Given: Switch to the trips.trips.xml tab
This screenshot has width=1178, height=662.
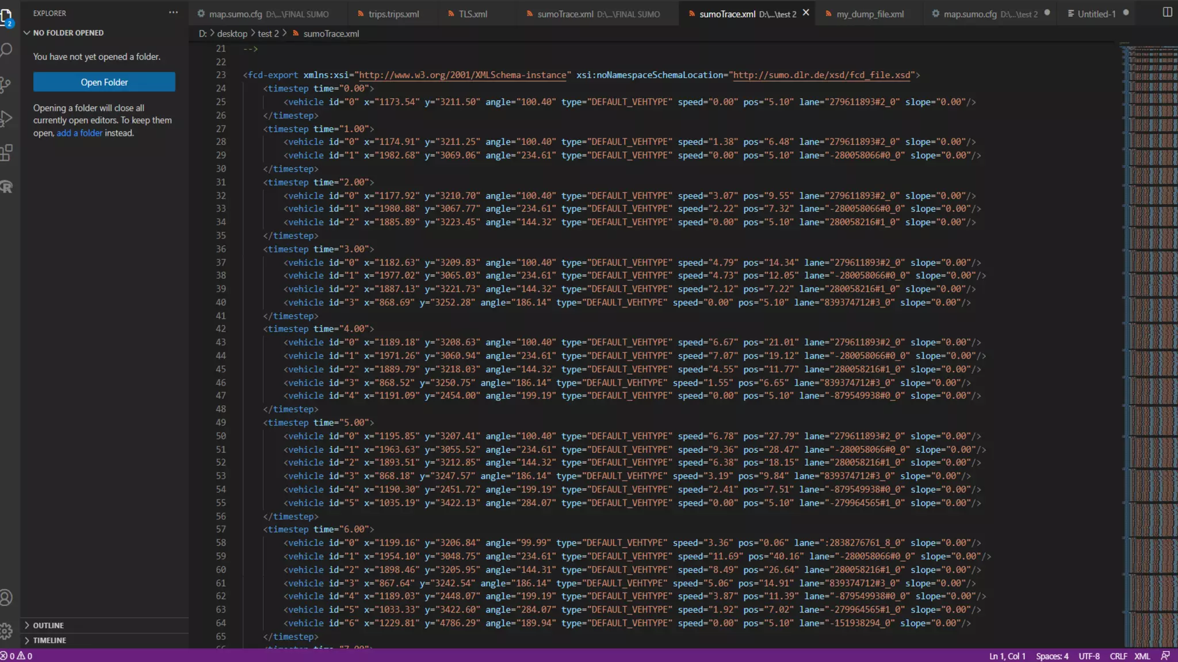Looking at the screenshot, I should click(x=393, y=14).
